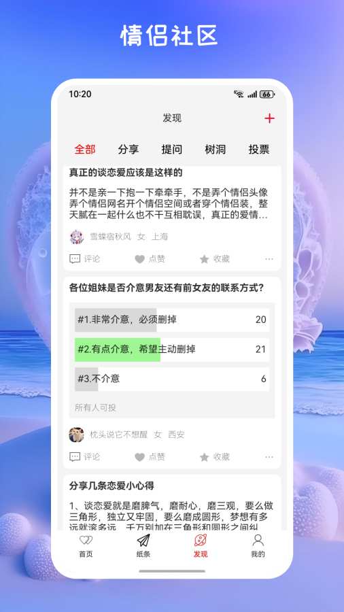Vote for option #1 非常介意，必须删掉
The width and height of the screenshot is (344, 612).
tap(172, 320)
